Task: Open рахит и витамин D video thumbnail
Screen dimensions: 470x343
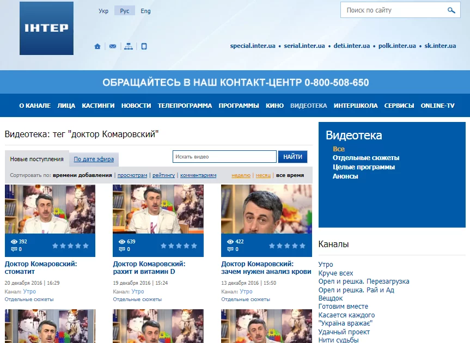Action: point(158,209)
